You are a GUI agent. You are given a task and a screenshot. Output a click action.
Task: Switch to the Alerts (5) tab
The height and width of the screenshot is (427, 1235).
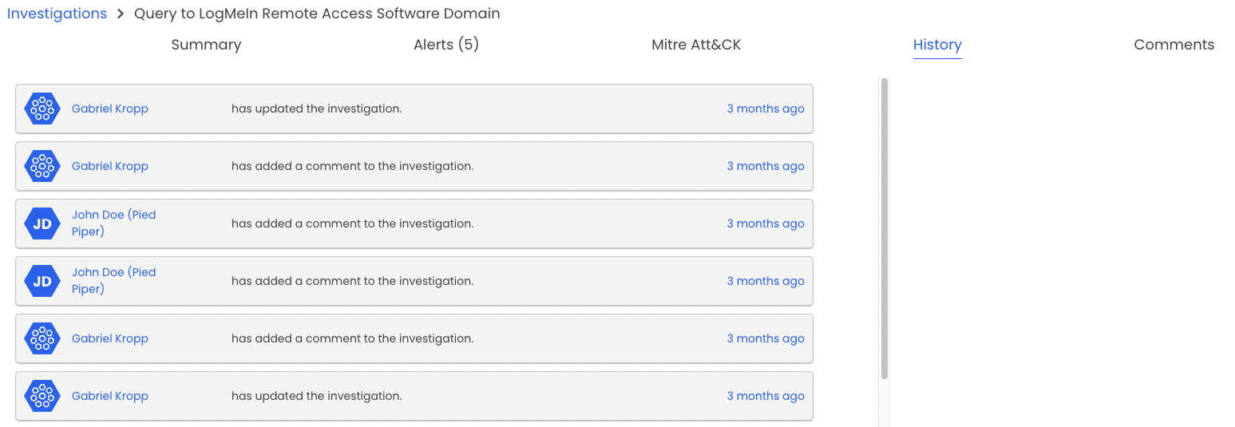coord(446,45)
